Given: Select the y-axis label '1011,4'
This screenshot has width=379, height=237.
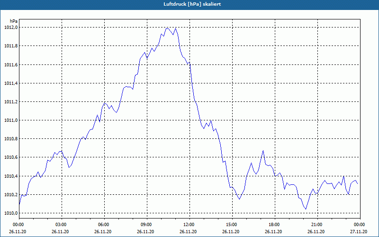Looking at the screenshot, I should (11, 83).
